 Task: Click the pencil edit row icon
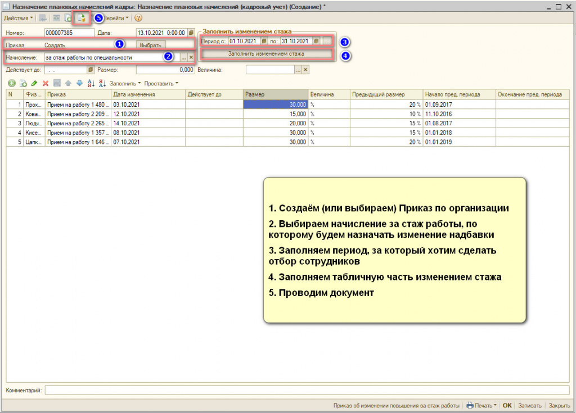[34, 83]
